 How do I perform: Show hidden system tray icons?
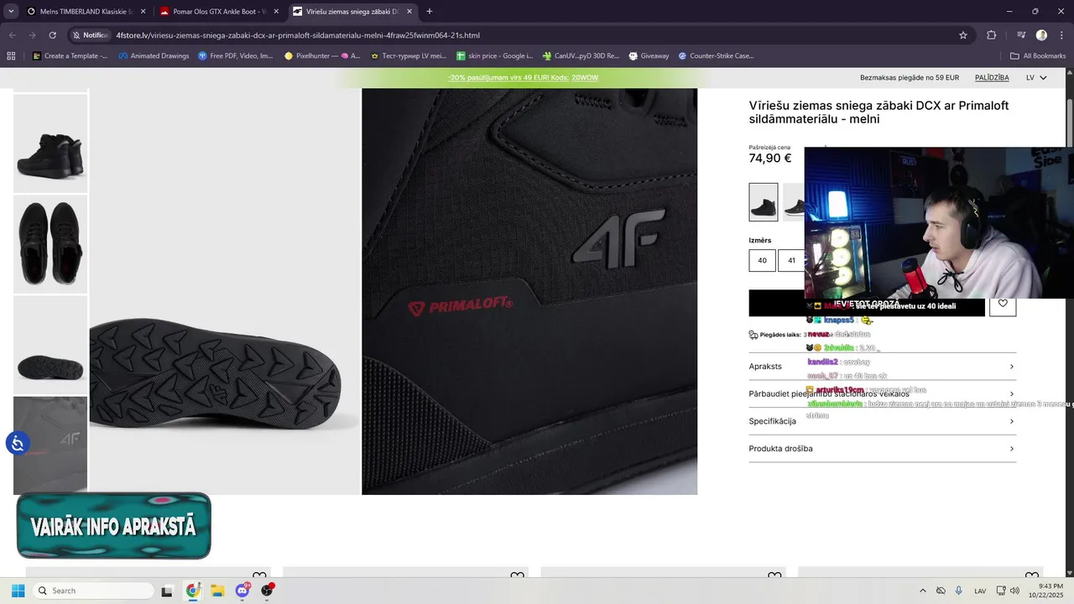point(923,591)
